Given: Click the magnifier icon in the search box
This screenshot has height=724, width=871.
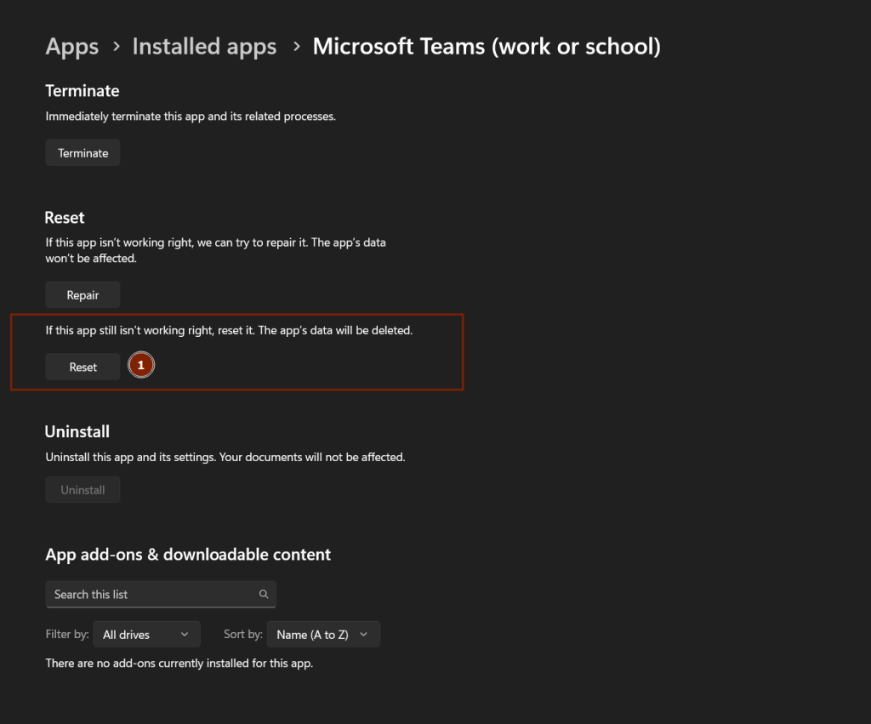Looking at the screenshot, I should (264, 595).
